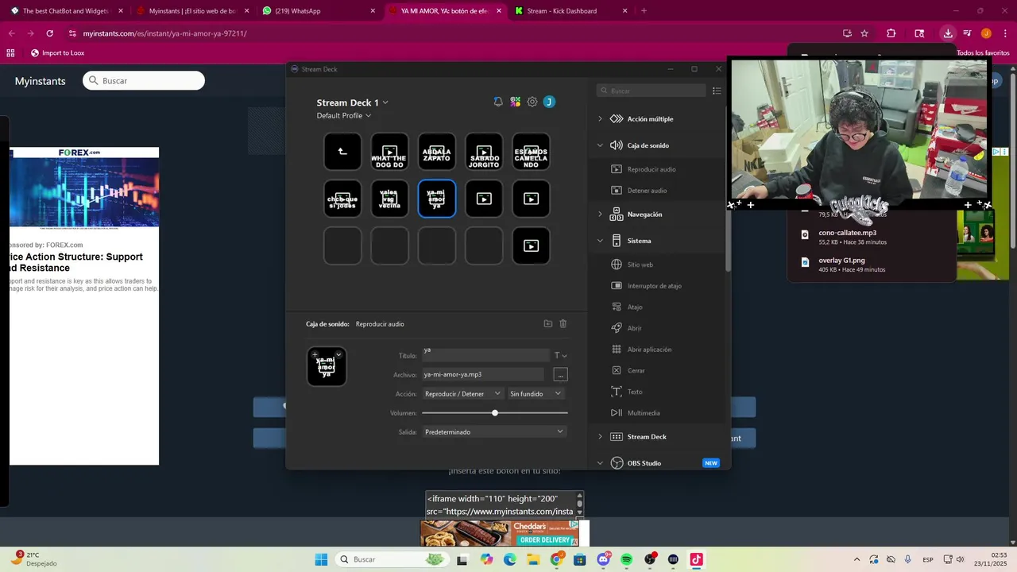This screenshot has width=1017, height=572.
Task: Open Microsoft Edge from the taskbar
Action: tap(509, 559)
